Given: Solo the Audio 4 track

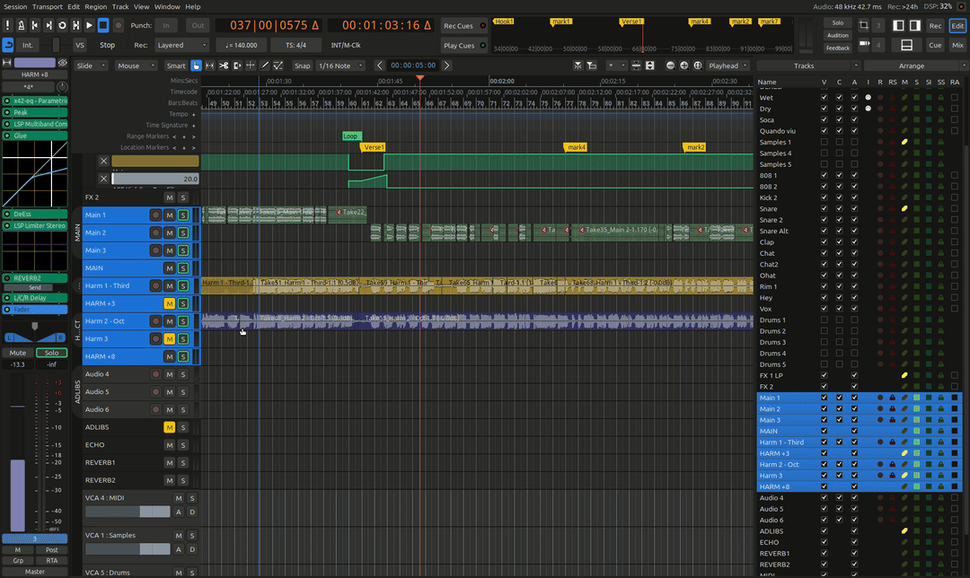Looking at the screenshot, I should (182, 374).
